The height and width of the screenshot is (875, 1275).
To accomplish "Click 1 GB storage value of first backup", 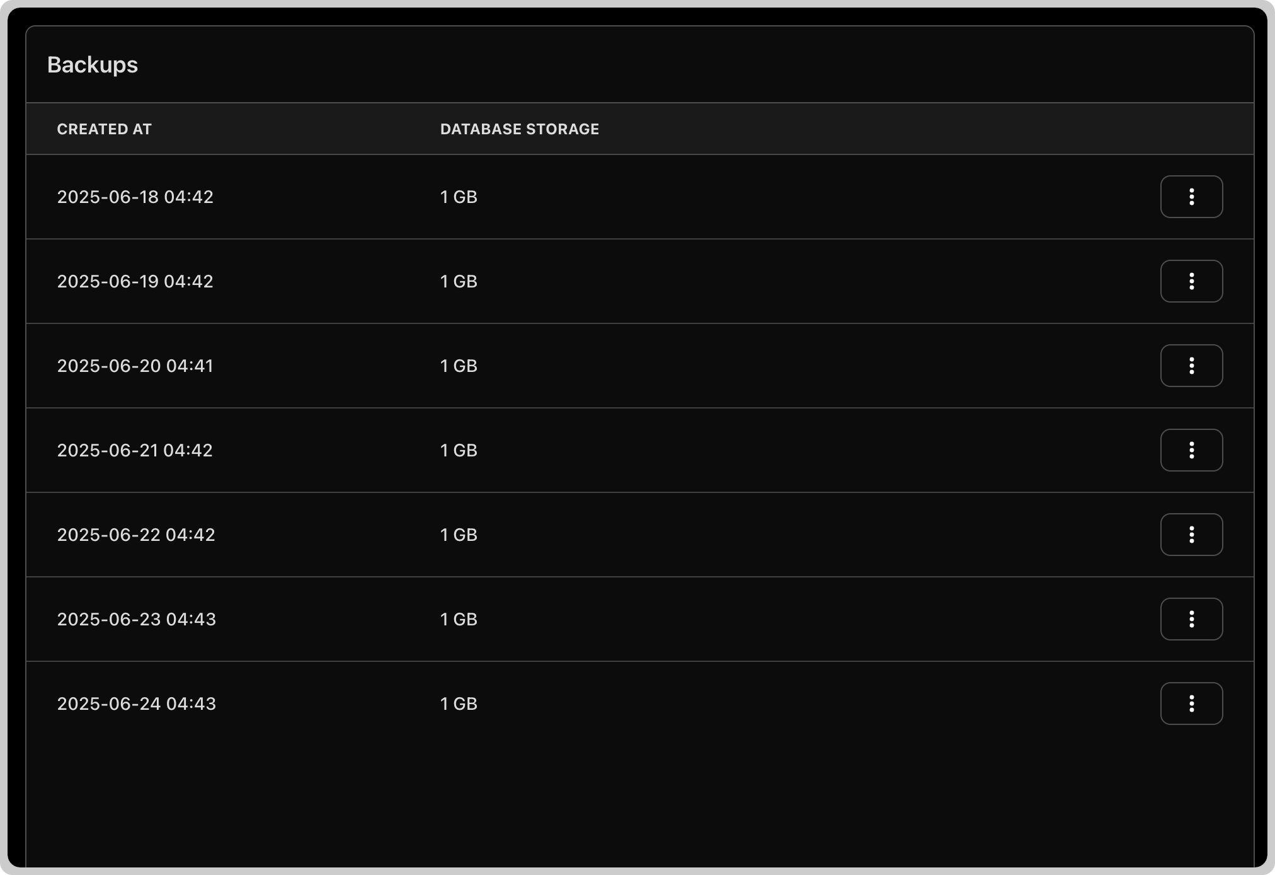I will coord(459,197).
